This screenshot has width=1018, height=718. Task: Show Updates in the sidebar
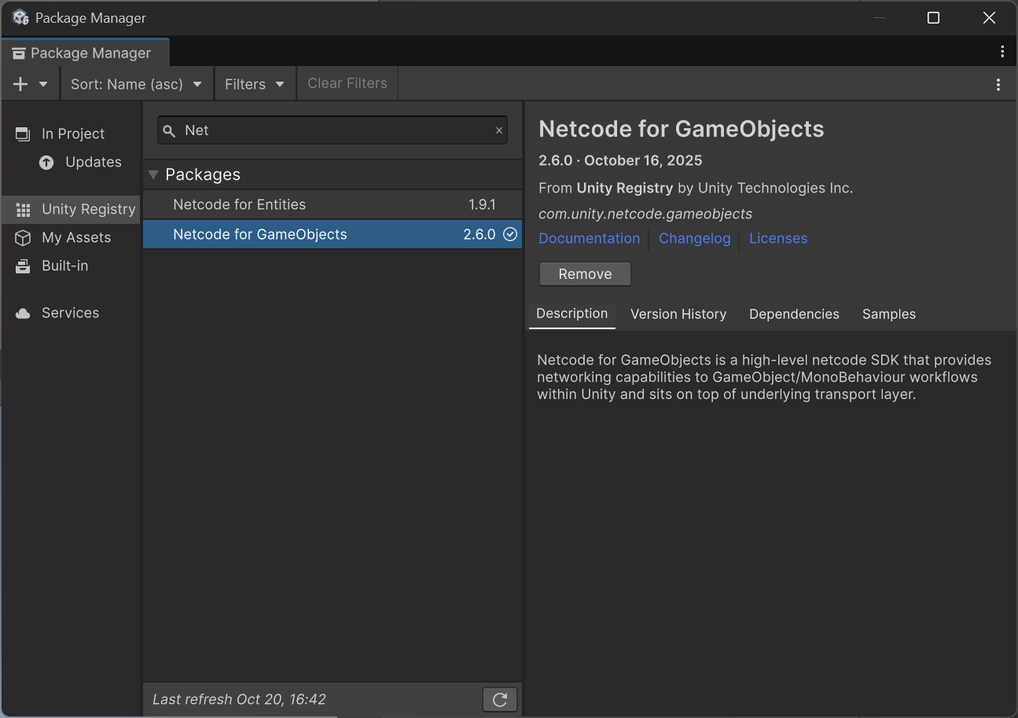point(93,162)
